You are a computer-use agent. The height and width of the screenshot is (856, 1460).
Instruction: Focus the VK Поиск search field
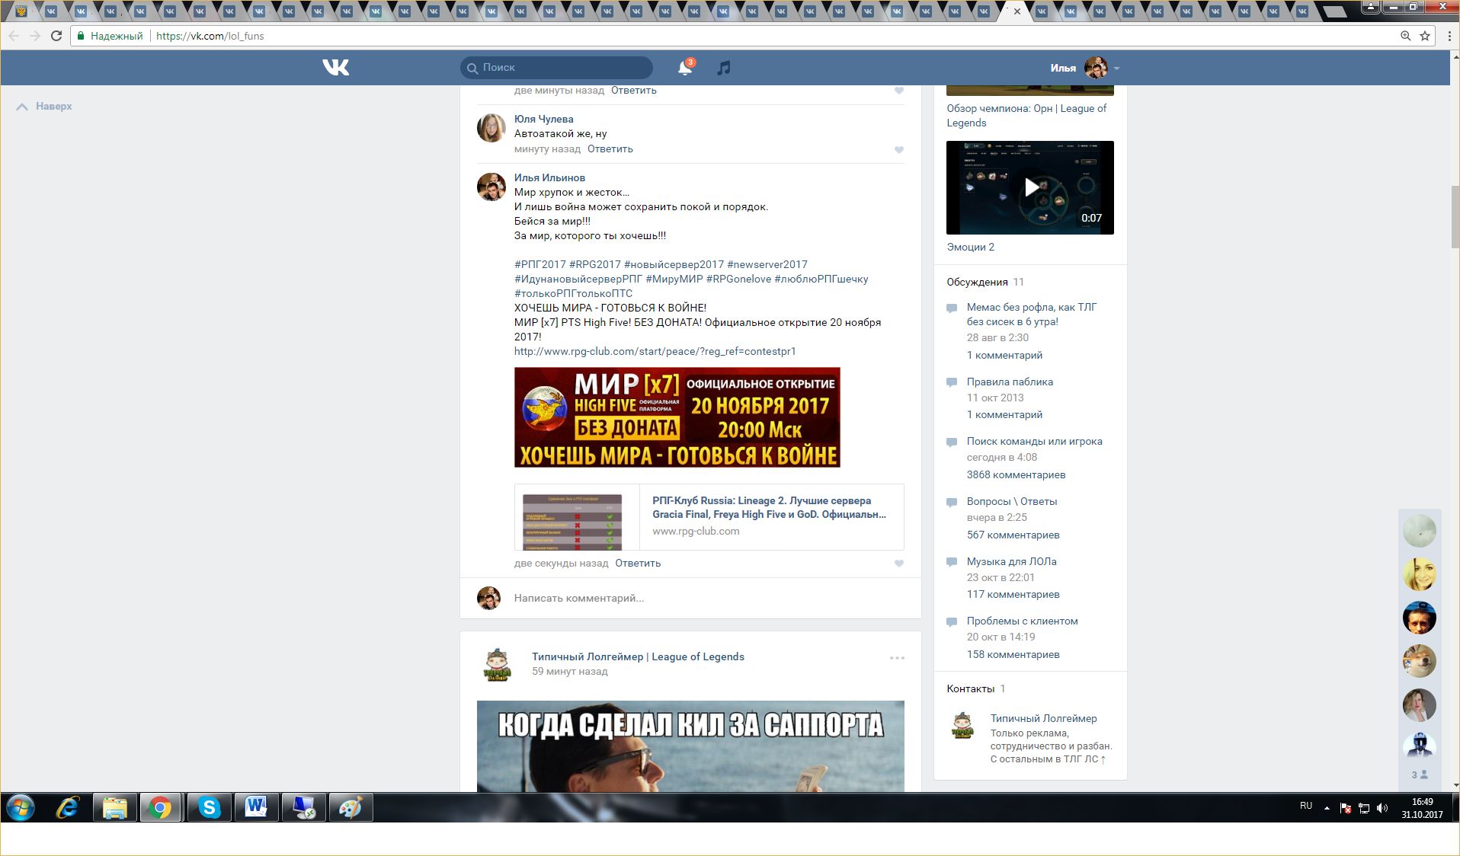[x=556, y=68]
